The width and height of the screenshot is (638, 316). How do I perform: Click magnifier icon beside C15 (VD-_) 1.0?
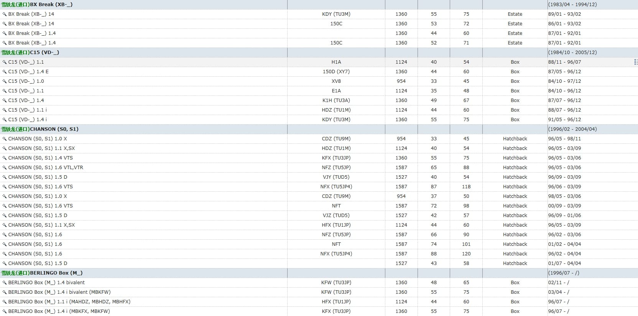tap(5, 81)
